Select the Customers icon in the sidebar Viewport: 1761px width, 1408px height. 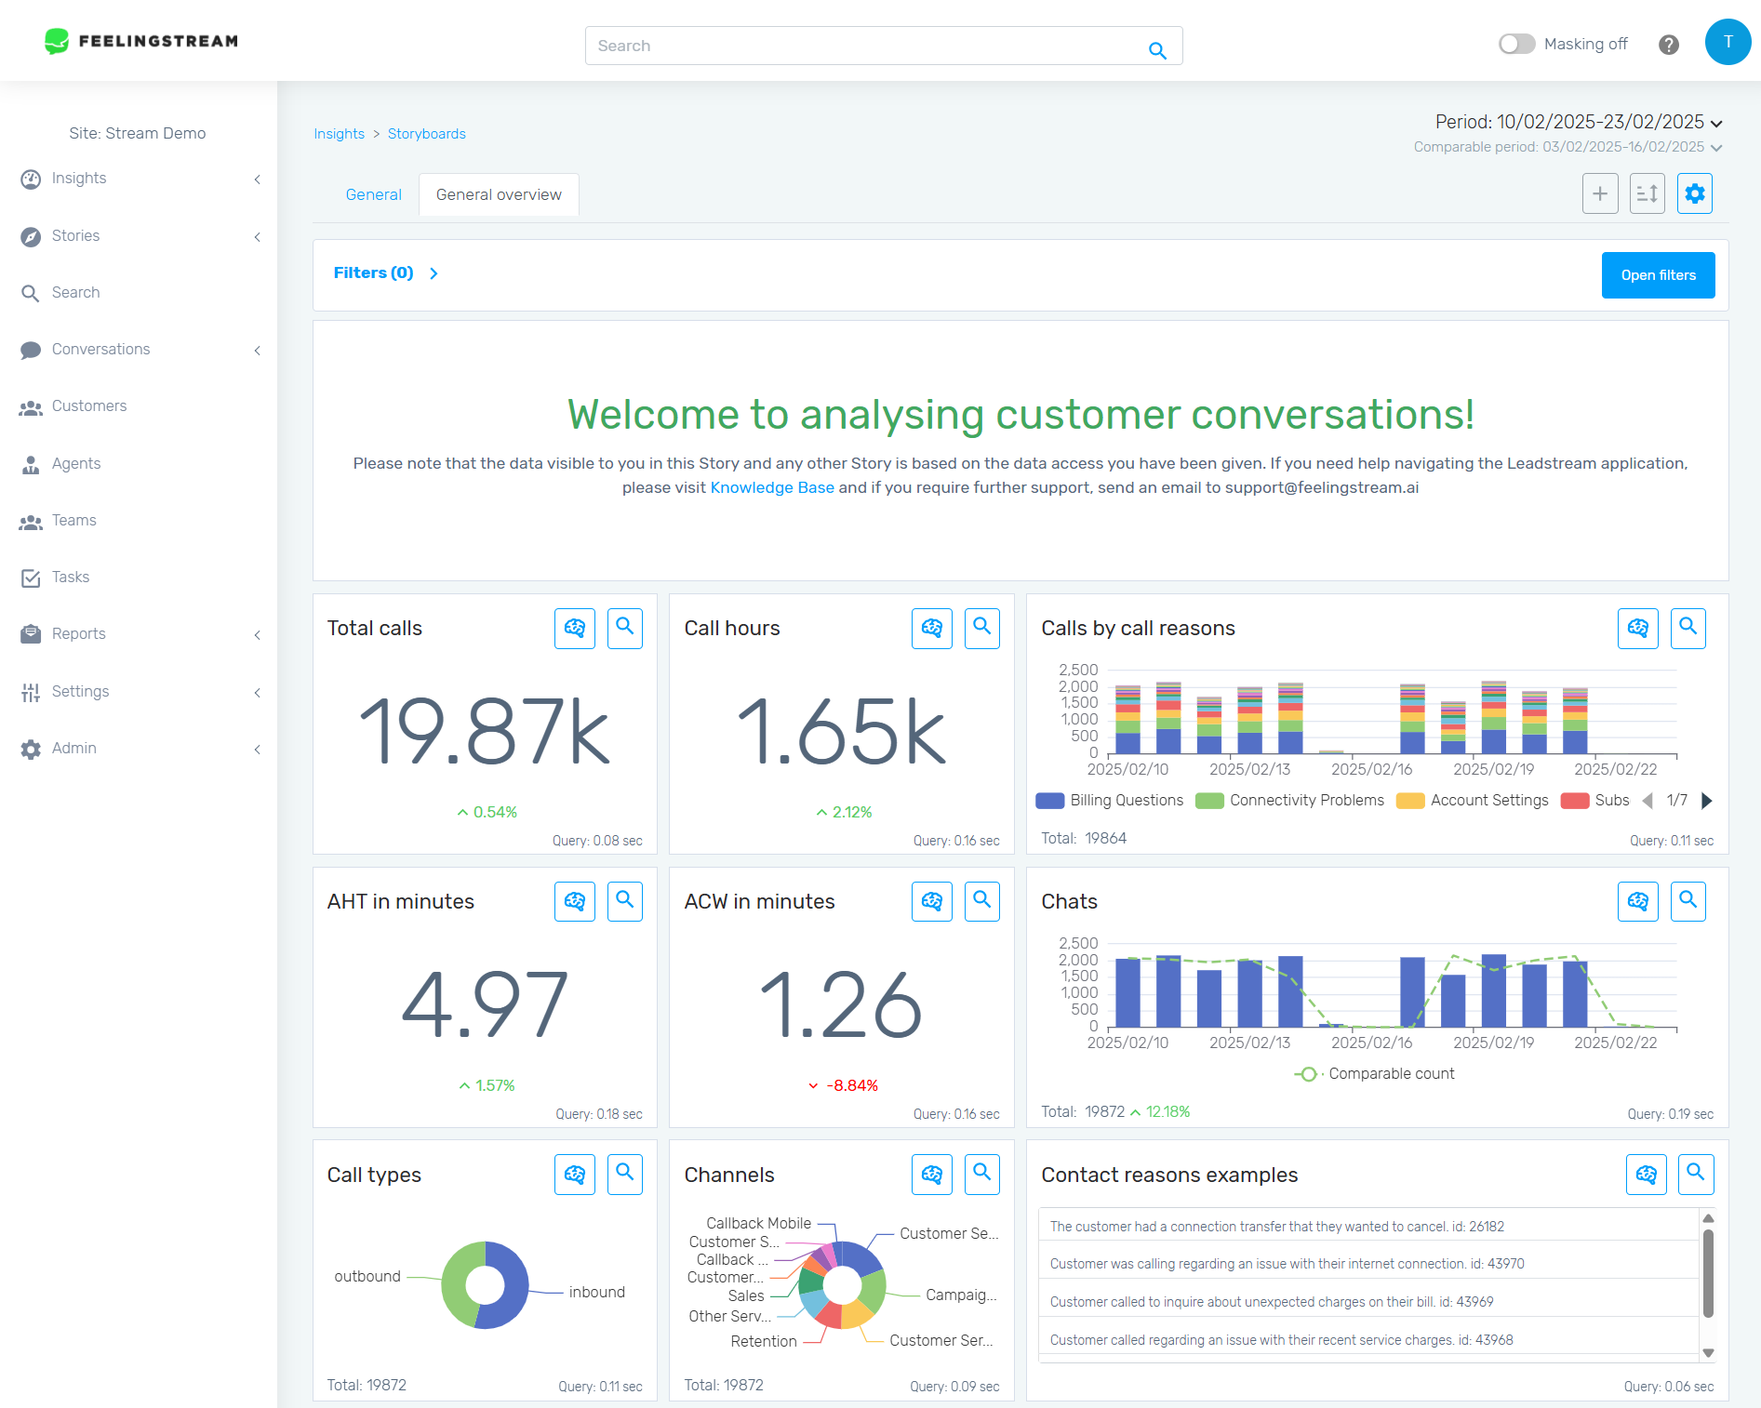(32, 406)
